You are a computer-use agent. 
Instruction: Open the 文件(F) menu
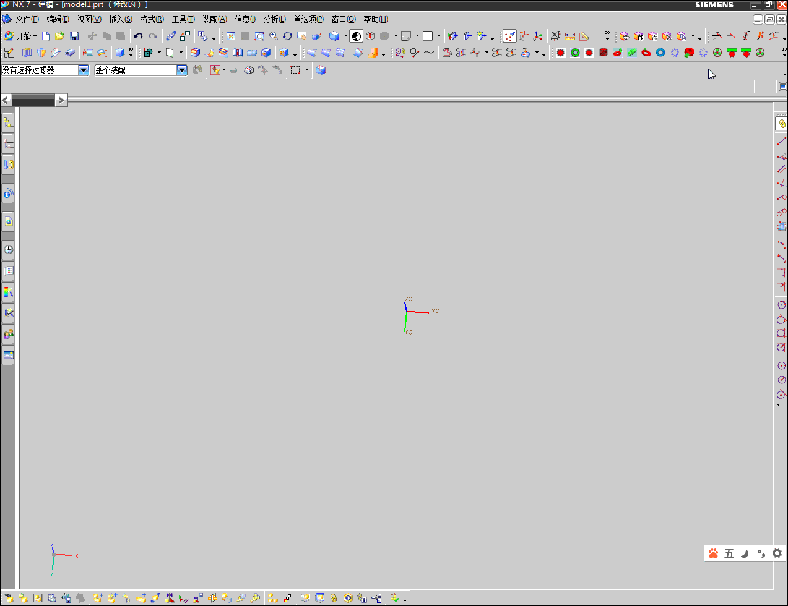(x=27, y=19)
